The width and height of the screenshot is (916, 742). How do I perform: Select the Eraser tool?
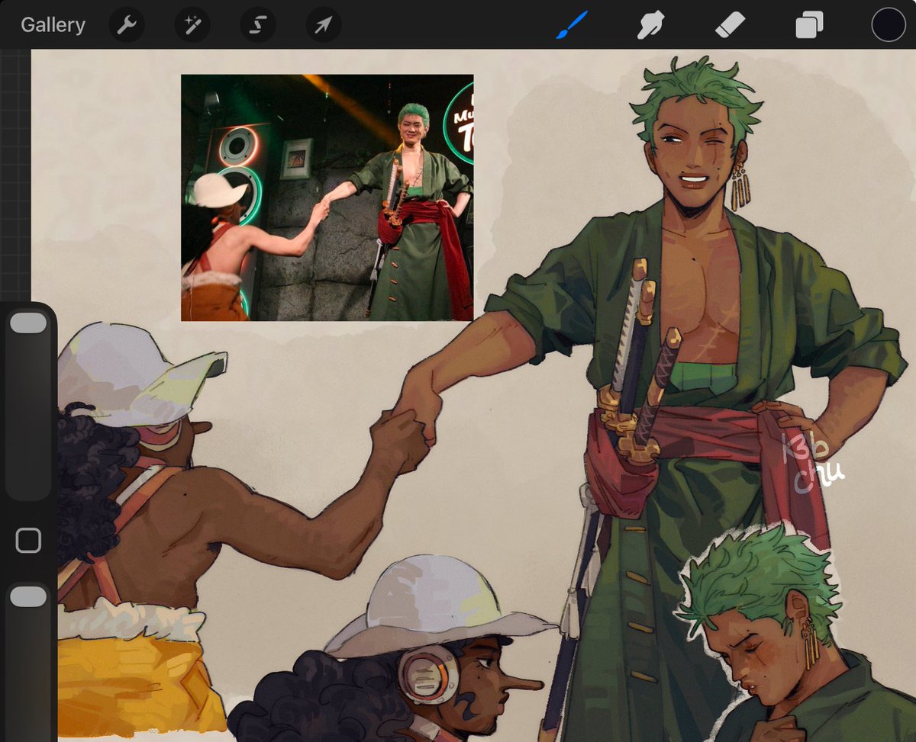[x=730, y=25]
